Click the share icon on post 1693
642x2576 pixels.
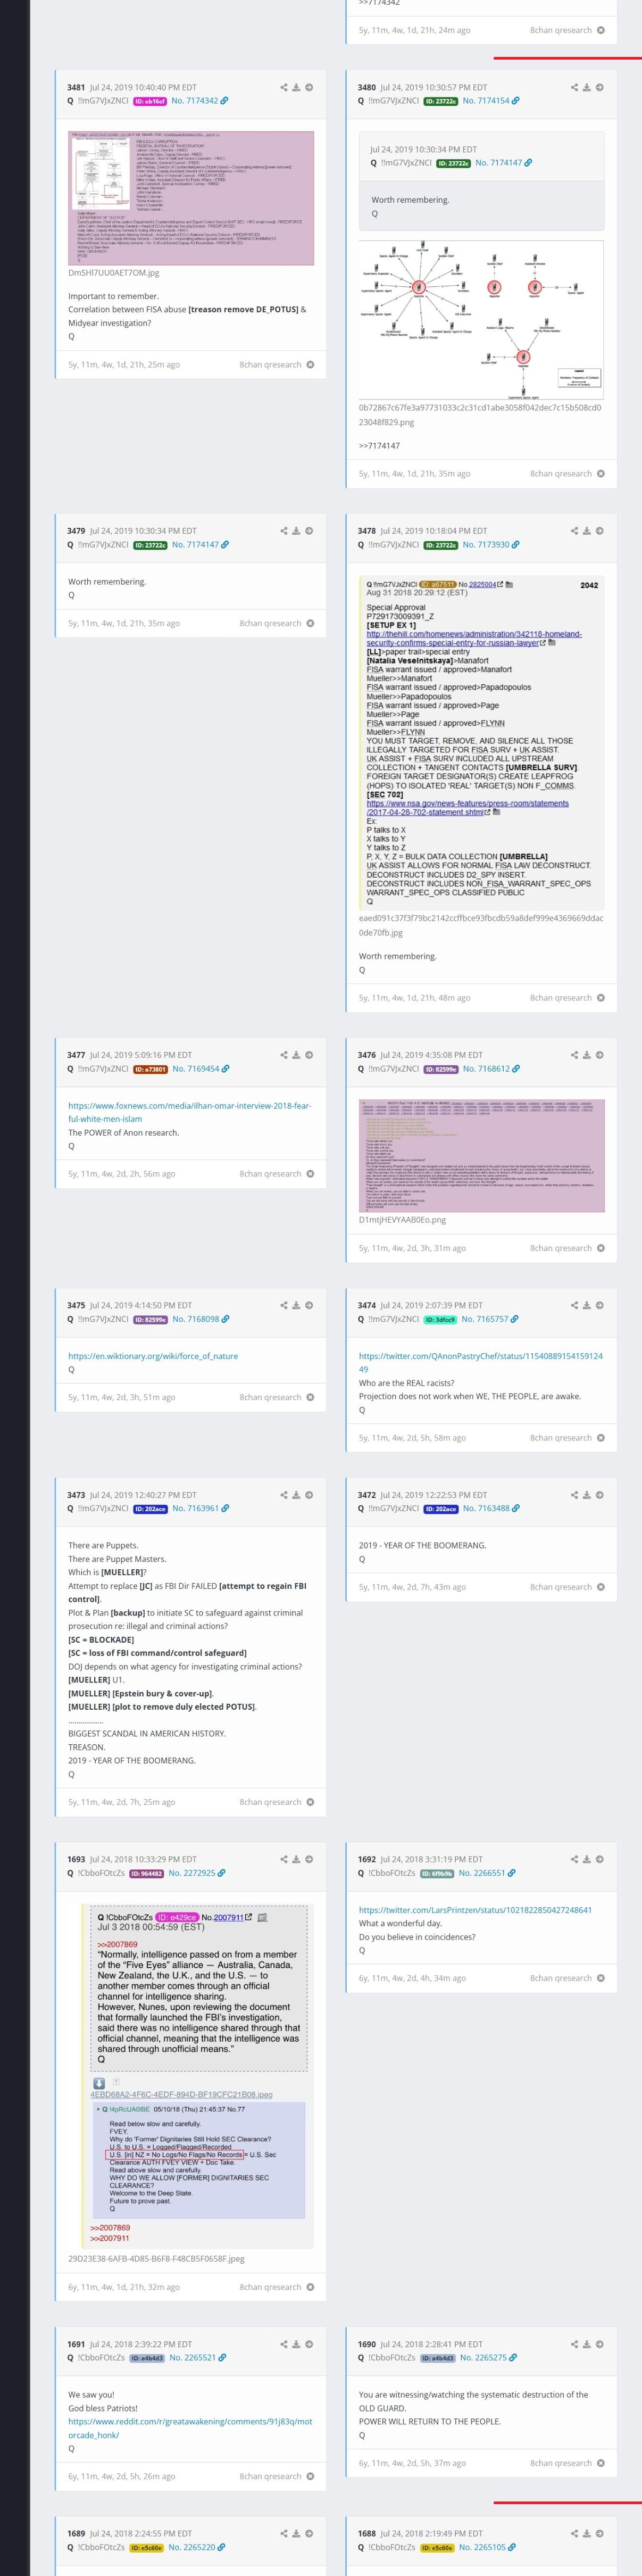coord(284,1859)
